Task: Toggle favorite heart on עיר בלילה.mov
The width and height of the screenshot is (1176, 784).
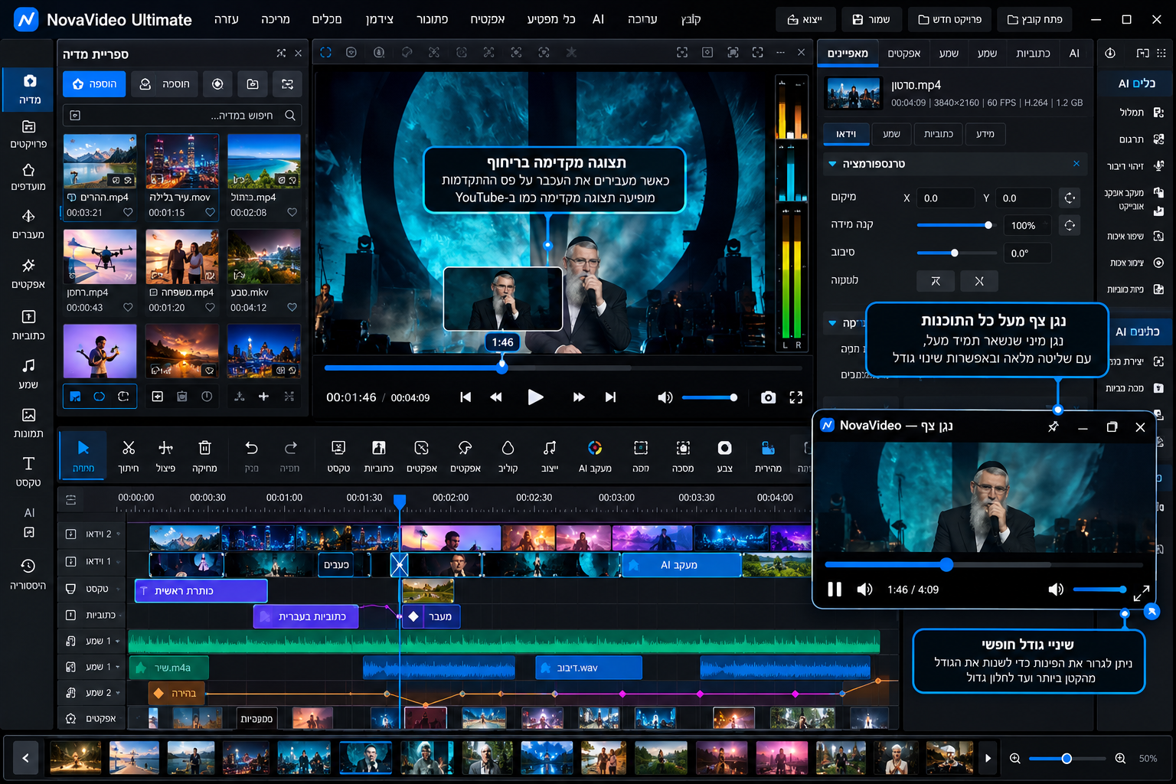Action: (x=210, y=212)
